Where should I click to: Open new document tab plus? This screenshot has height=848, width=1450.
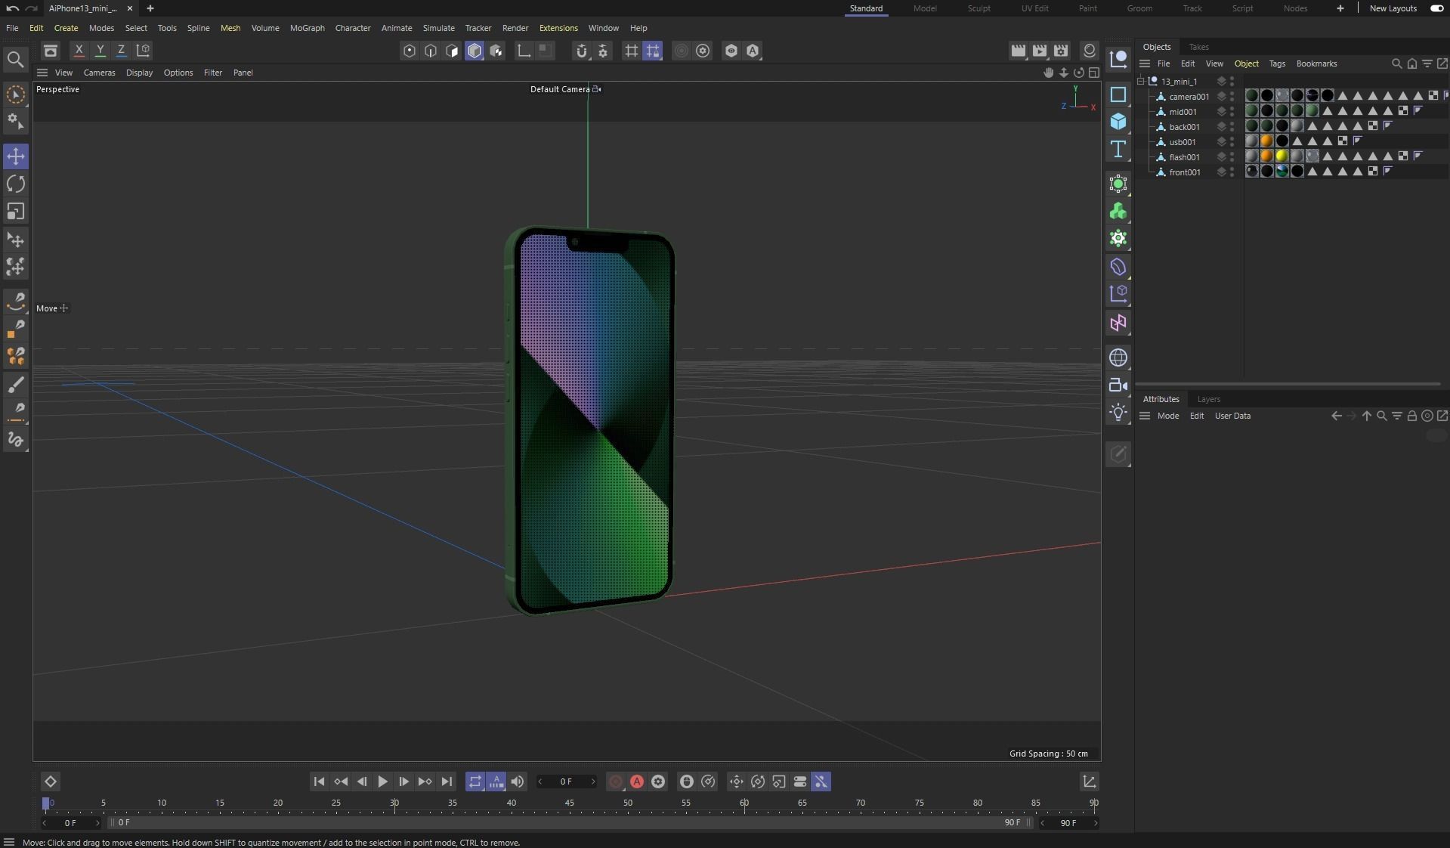(150, 8)
